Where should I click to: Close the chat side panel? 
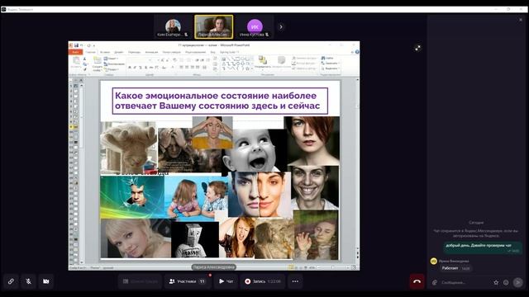tap(521, 20)
